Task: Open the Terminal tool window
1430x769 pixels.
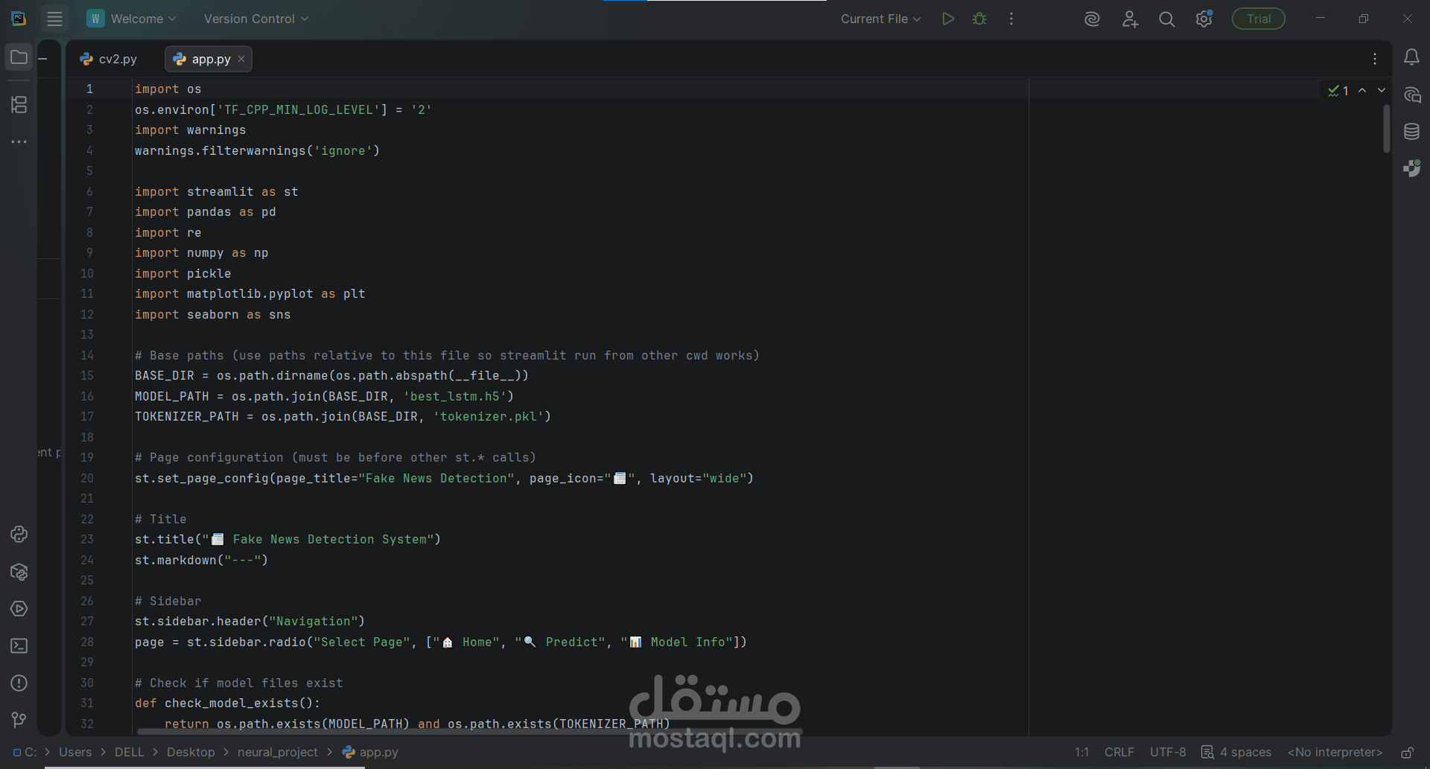Action: (x=19, y=646)
